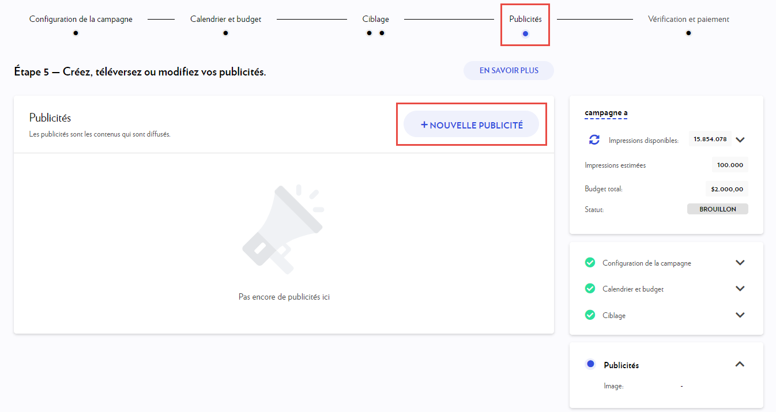Click the refresh impressions icon
The height and width of the screenshot is (412, 776).
click(x=594, y=139)
